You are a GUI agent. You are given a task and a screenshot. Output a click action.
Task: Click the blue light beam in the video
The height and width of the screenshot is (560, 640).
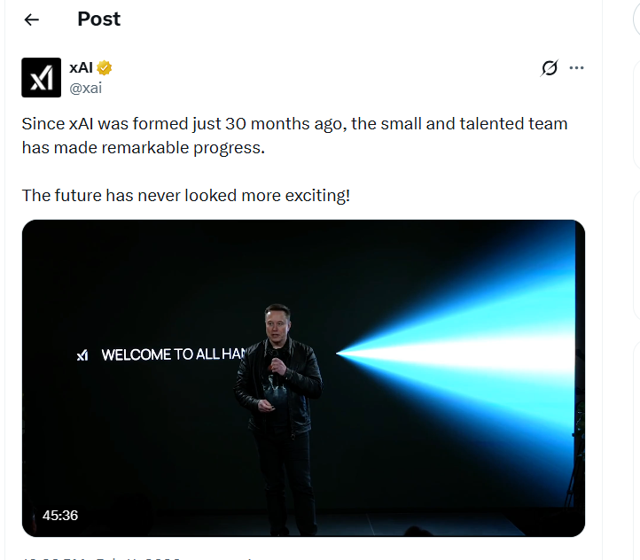(470, 353)
